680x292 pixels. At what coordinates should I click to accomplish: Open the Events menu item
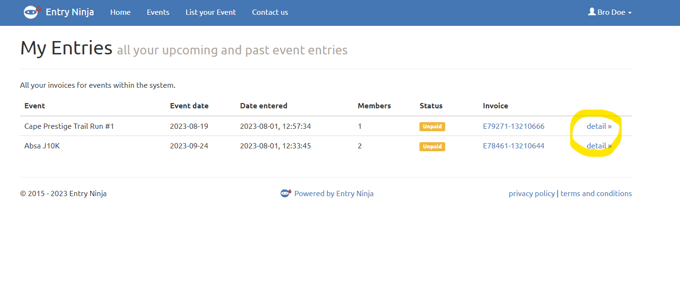tap(158, 12)
